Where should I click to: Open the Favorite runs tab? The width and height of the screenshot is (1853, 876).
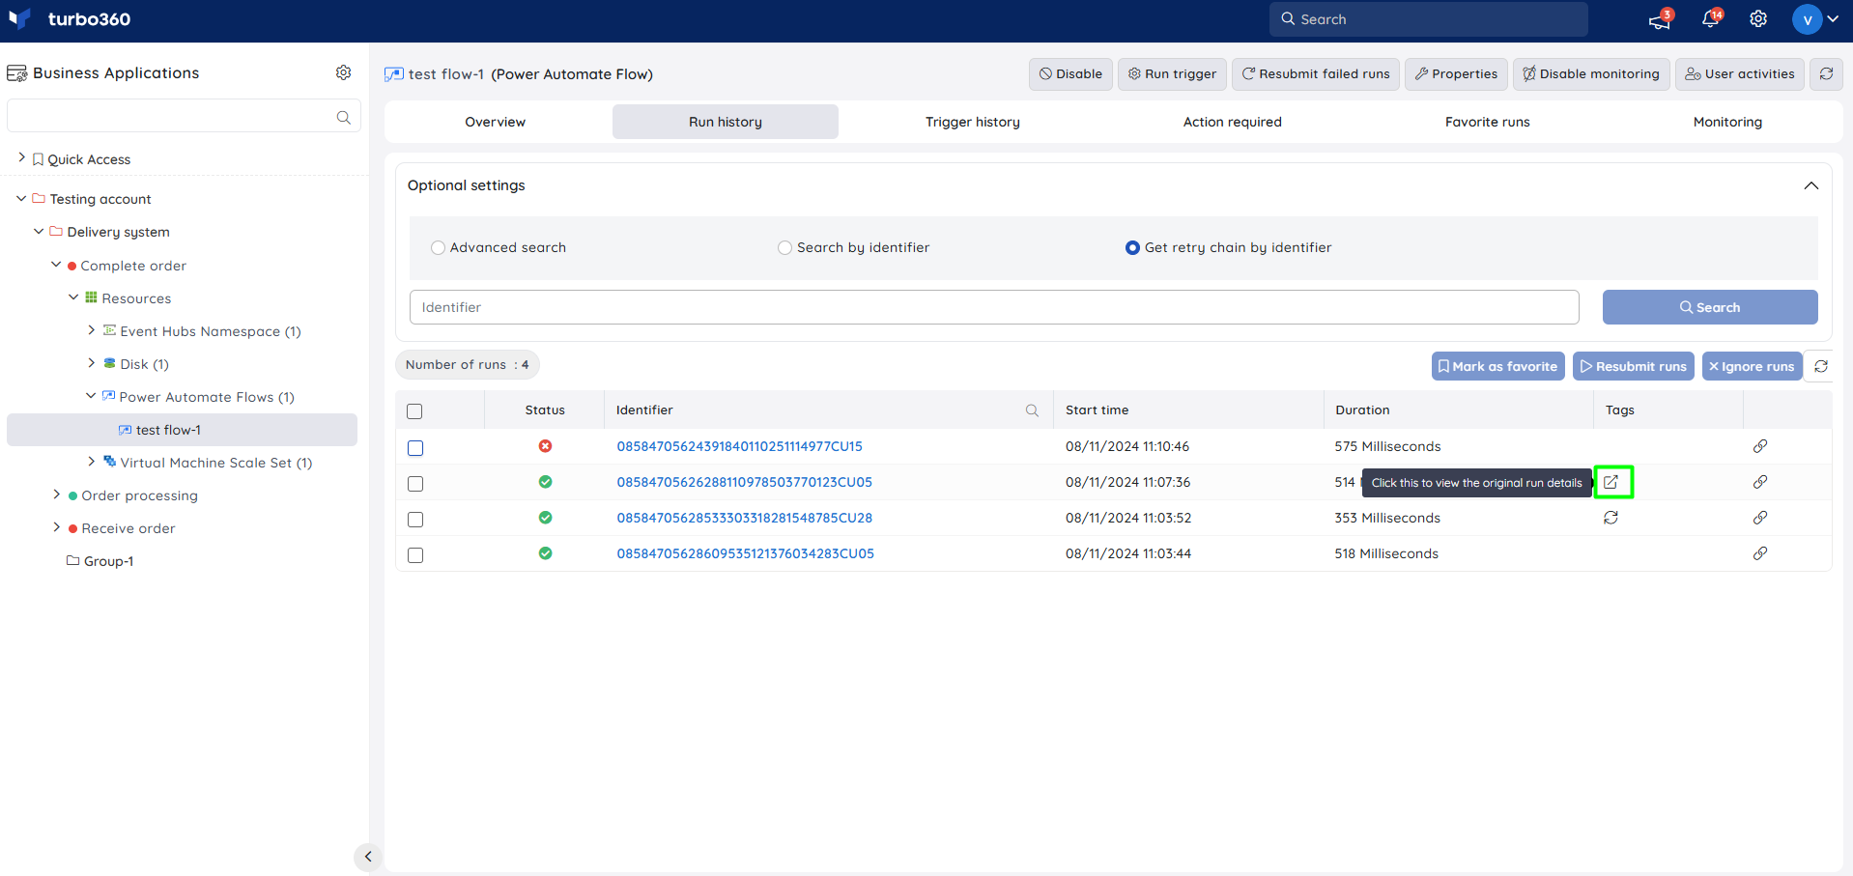pos(1488,122)
